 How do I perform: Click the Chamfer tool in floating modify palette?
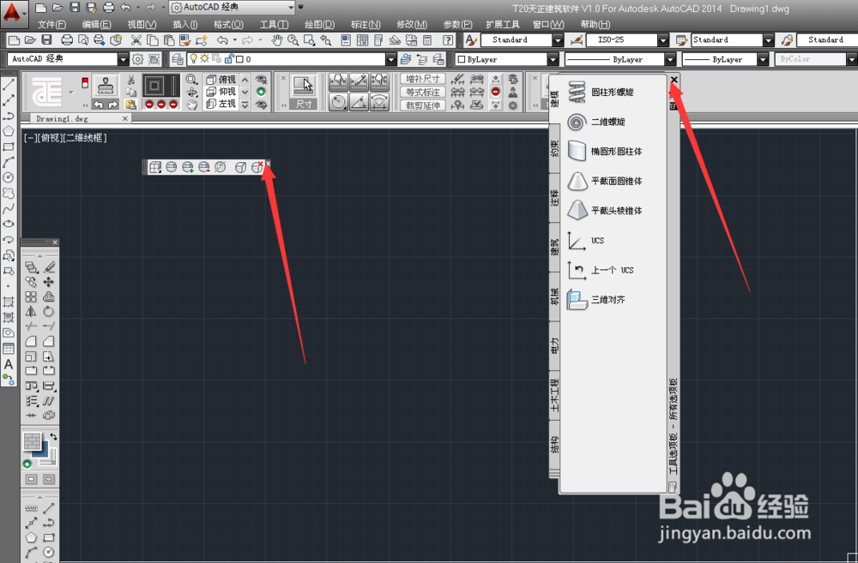tap(49, 341)
